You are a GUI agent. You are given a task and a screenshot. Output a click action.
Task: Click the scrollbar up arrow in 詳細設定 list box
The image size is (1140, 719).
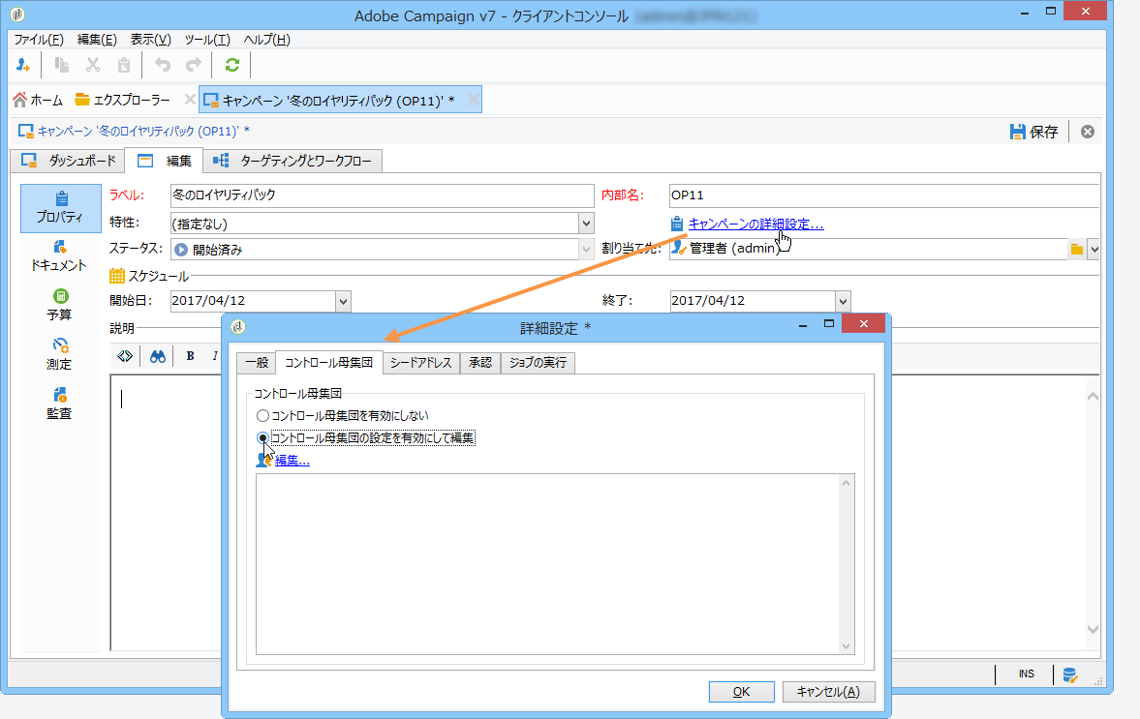[x=846, y=484]
